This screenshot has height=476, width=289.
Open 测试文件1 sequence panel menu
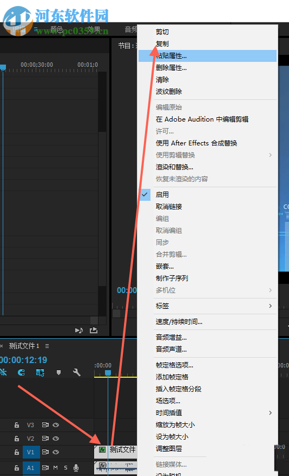coord(47,346)
